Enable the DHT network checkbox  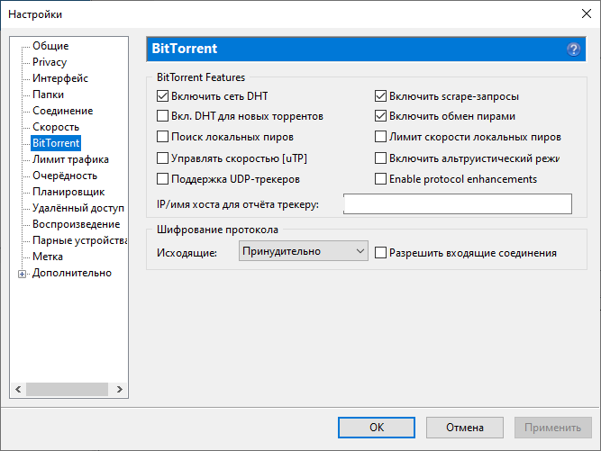163,96
